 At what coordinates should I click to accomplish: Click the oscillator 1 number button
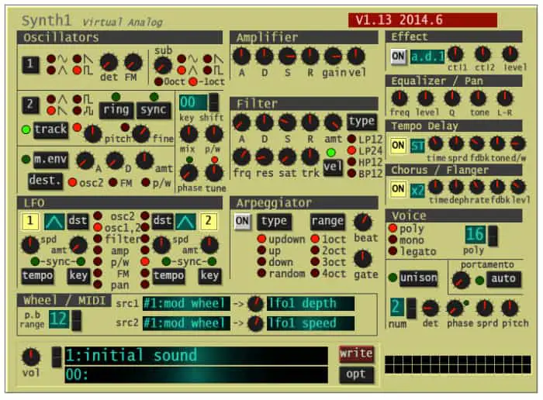click(30, 64)
